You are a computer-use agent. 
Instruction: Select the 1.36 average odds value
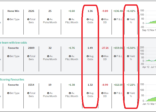90,11
